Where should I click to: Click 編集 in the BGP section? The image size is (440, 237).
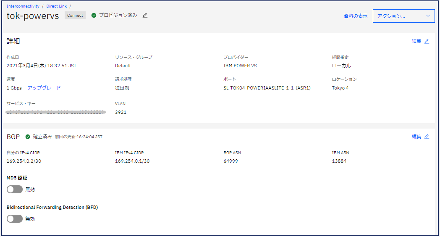pos(416,137)
